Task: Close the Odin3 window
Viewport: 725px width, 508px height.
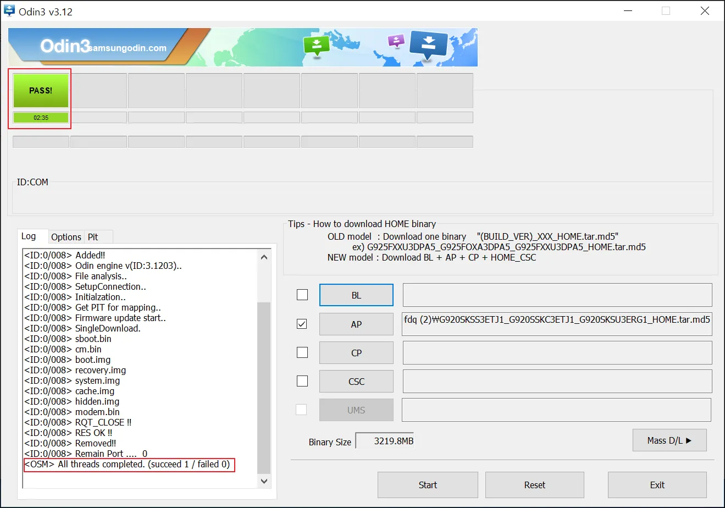Action: (x=705, y=11)
